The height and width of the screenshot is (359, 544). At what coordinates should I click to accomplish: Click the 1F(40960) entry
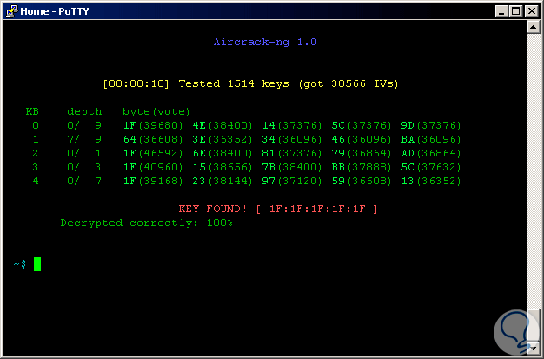point(153,167)
